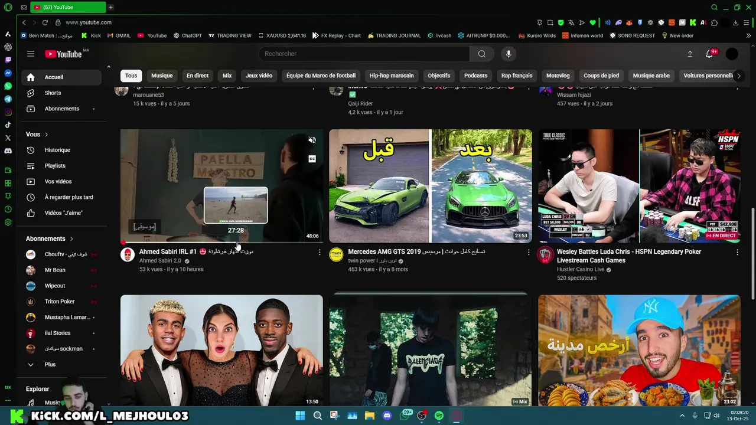Open the GMAIL bookmark
The image size is (756, 425).
[x=119, y=35]
